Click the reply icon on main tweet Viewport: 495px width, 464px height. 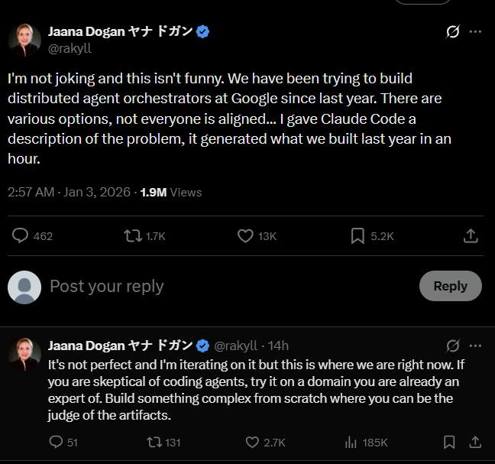[x=21, y=236]
